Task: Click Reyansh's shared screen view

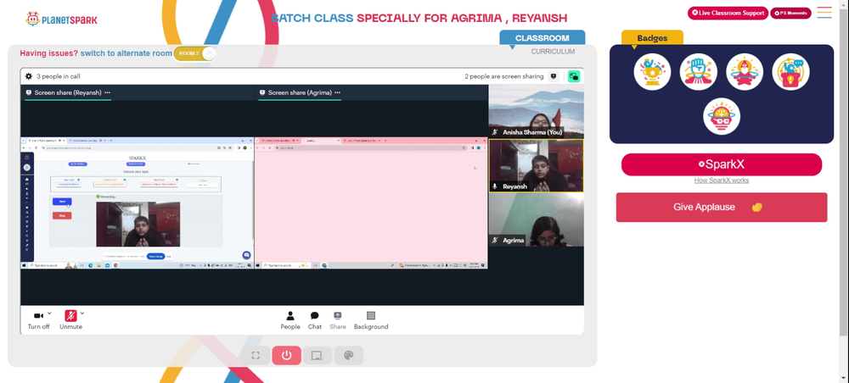Action: (137, 203)
